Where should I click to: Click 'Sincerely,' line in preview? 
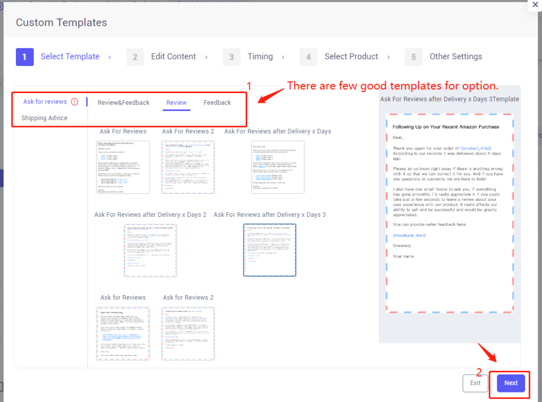(402, 246)
